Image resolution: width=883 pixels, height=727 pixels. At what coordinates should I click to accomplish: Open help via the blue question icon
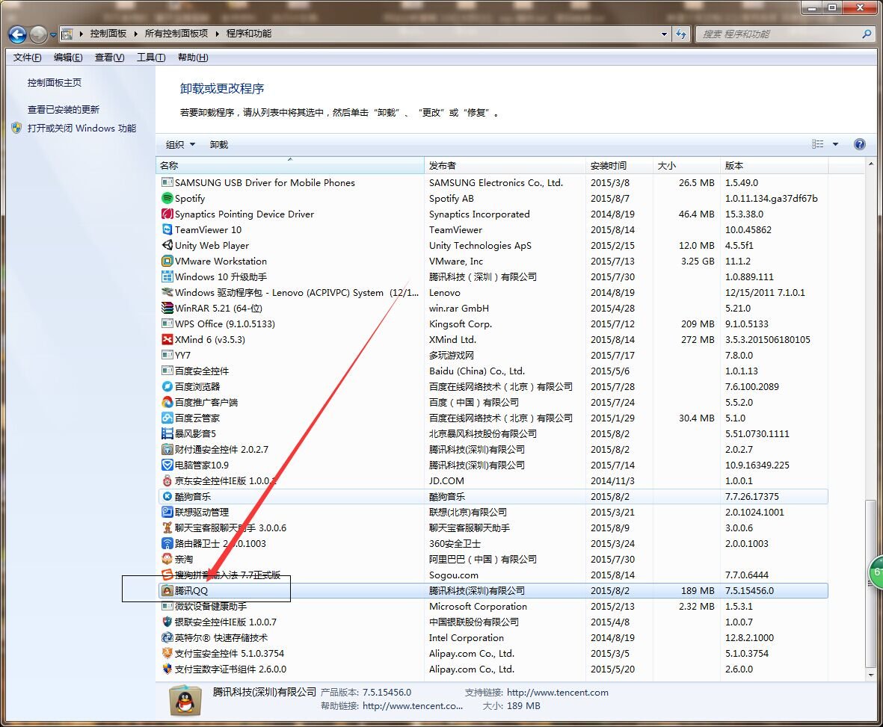tap(859, 144)
